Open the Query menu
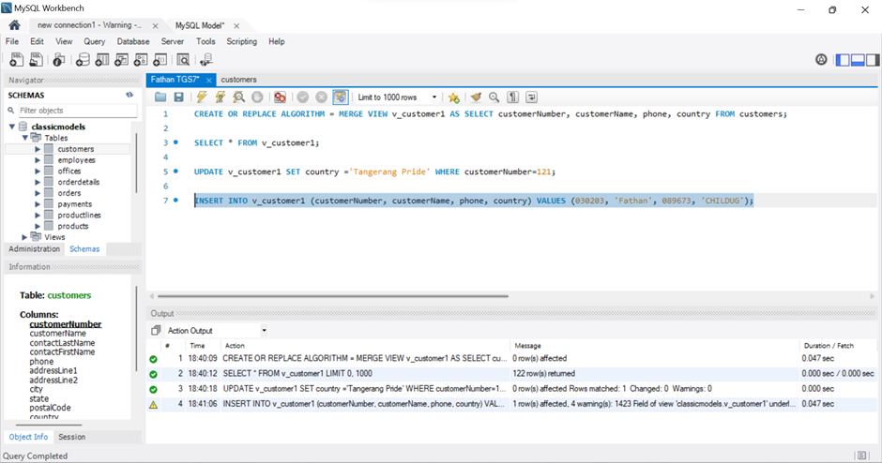This screenshot has width=882, height=463. tap(95, 41)
